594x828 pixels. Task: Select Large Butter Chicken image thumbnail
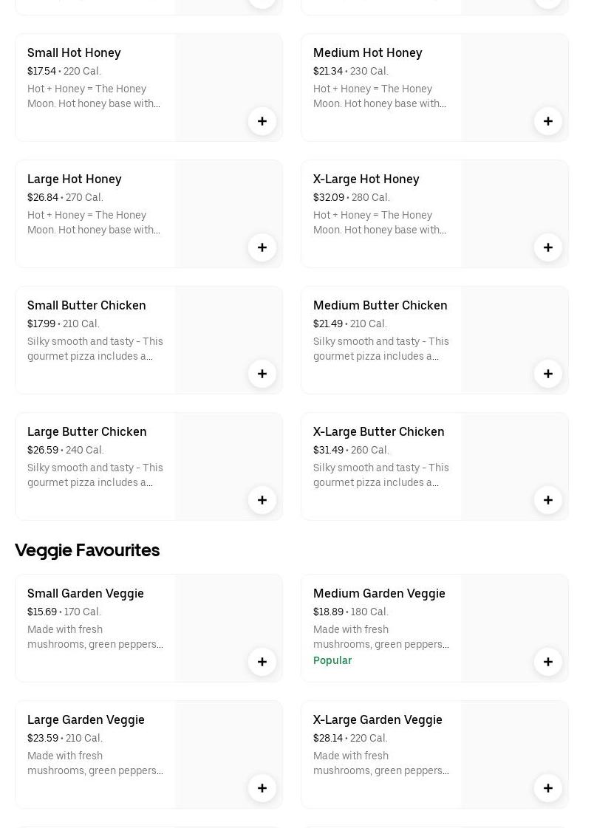click(222, 458)
